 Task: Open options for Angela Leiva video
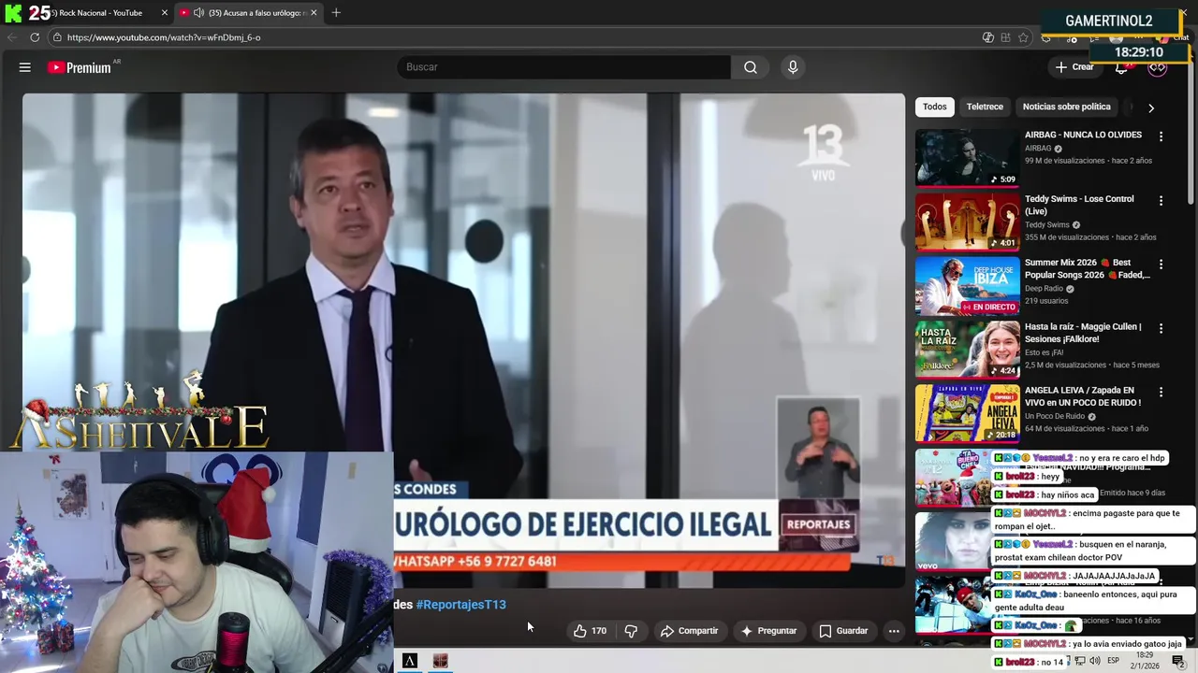(x=1161, y=392)
